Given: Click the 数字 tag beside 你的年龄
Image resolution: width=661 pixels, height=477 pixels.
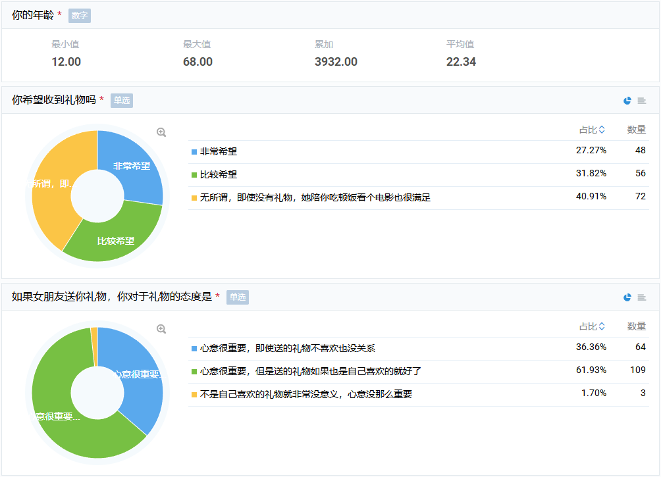Looking at the screenshot, I should pyautogui.click(x=79, y=16).
